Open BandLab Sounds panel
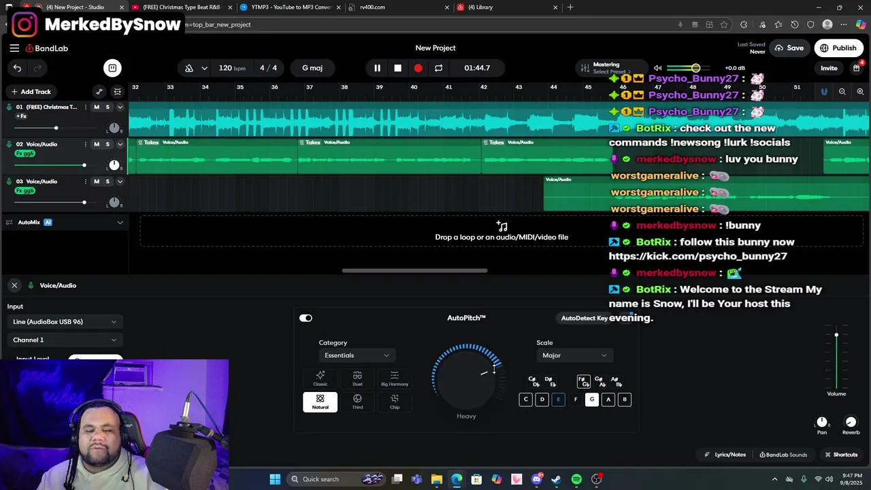This screenshot has width=871, height=490. 783,455
